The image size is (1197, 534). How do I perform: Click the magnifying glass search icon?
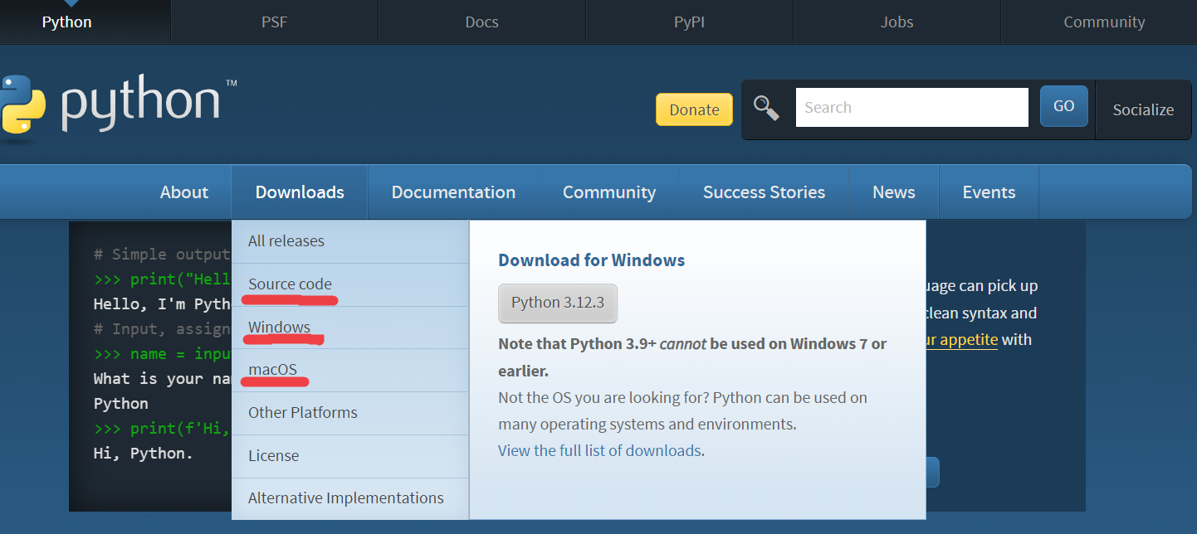pos(765,108)
